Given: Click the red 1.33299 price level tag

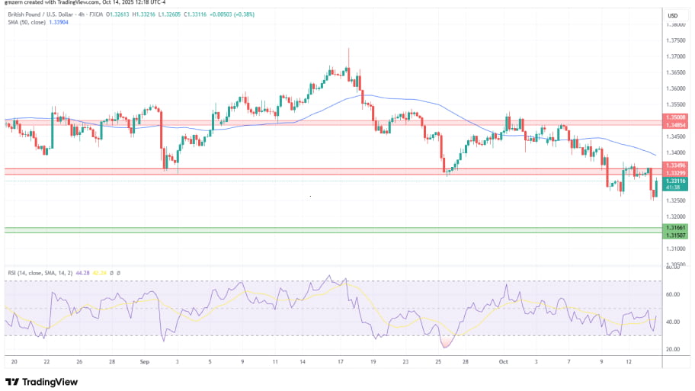Looking at the screenshot, I should click(x=676, y=173).
